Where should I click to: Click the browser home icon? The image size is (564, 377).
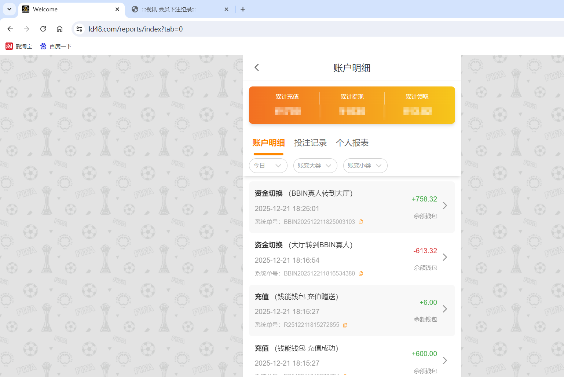(x=59, y=29)
